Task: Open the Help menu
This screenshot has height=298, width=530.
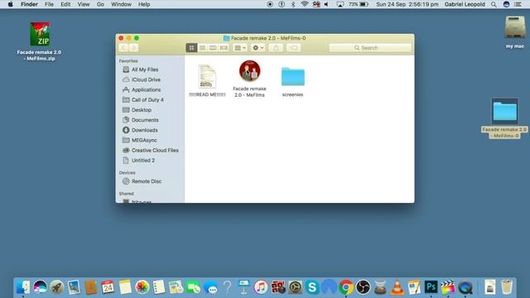Action: click(x=144, y=4)
